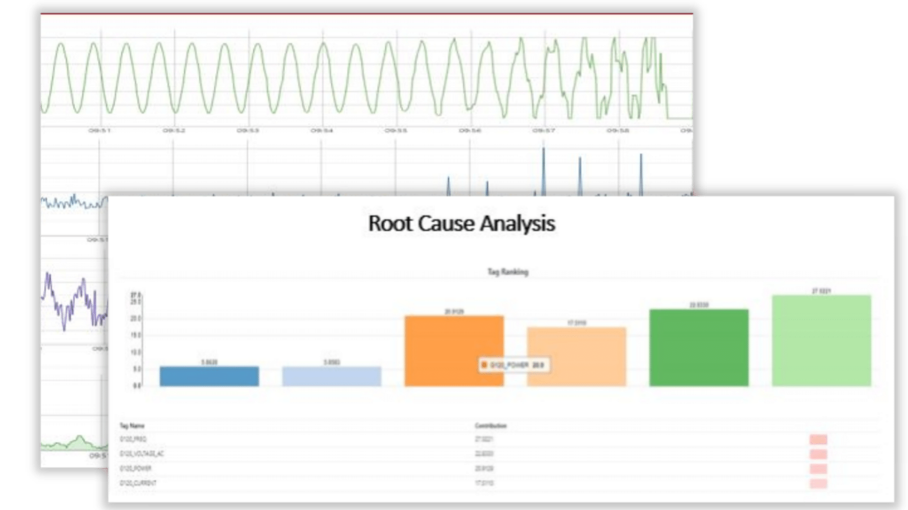908x510 pixels.
Task: Select the 0120_FREQ row in the table
Action: point(132,438)
